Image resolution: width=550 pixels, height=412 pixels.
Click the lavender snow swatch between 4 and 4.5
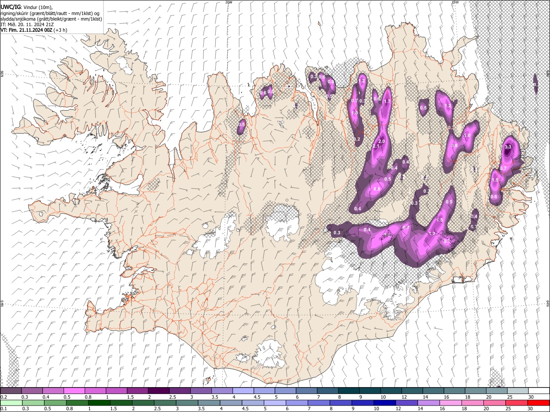tap(243, 391)
